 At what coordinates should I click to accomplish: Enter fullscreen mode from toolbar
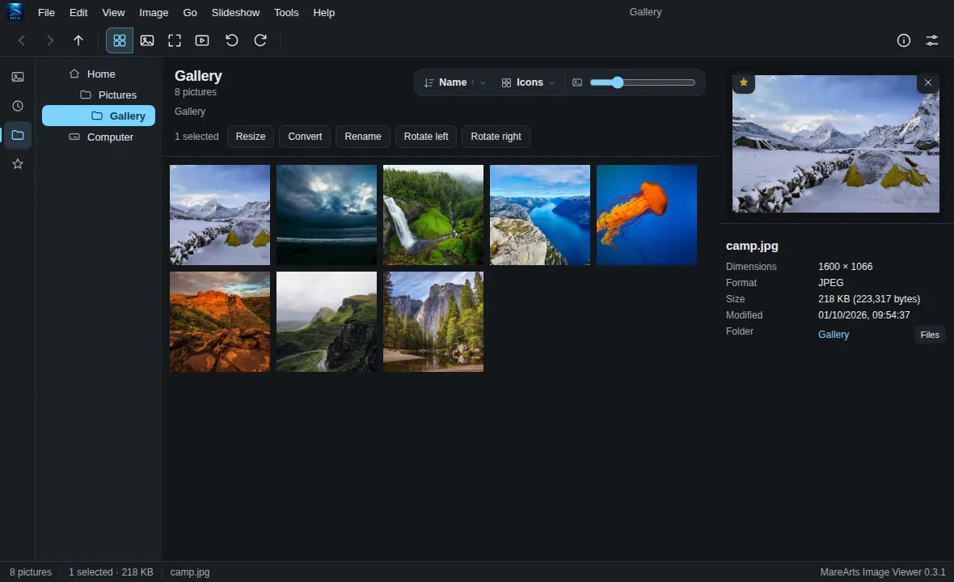point(175,40)
